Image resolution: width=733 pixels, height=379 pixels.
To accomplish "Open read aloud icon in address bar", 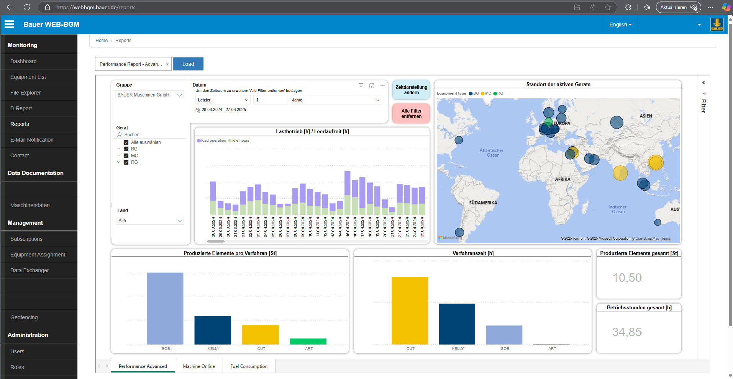I will (592, 7).
